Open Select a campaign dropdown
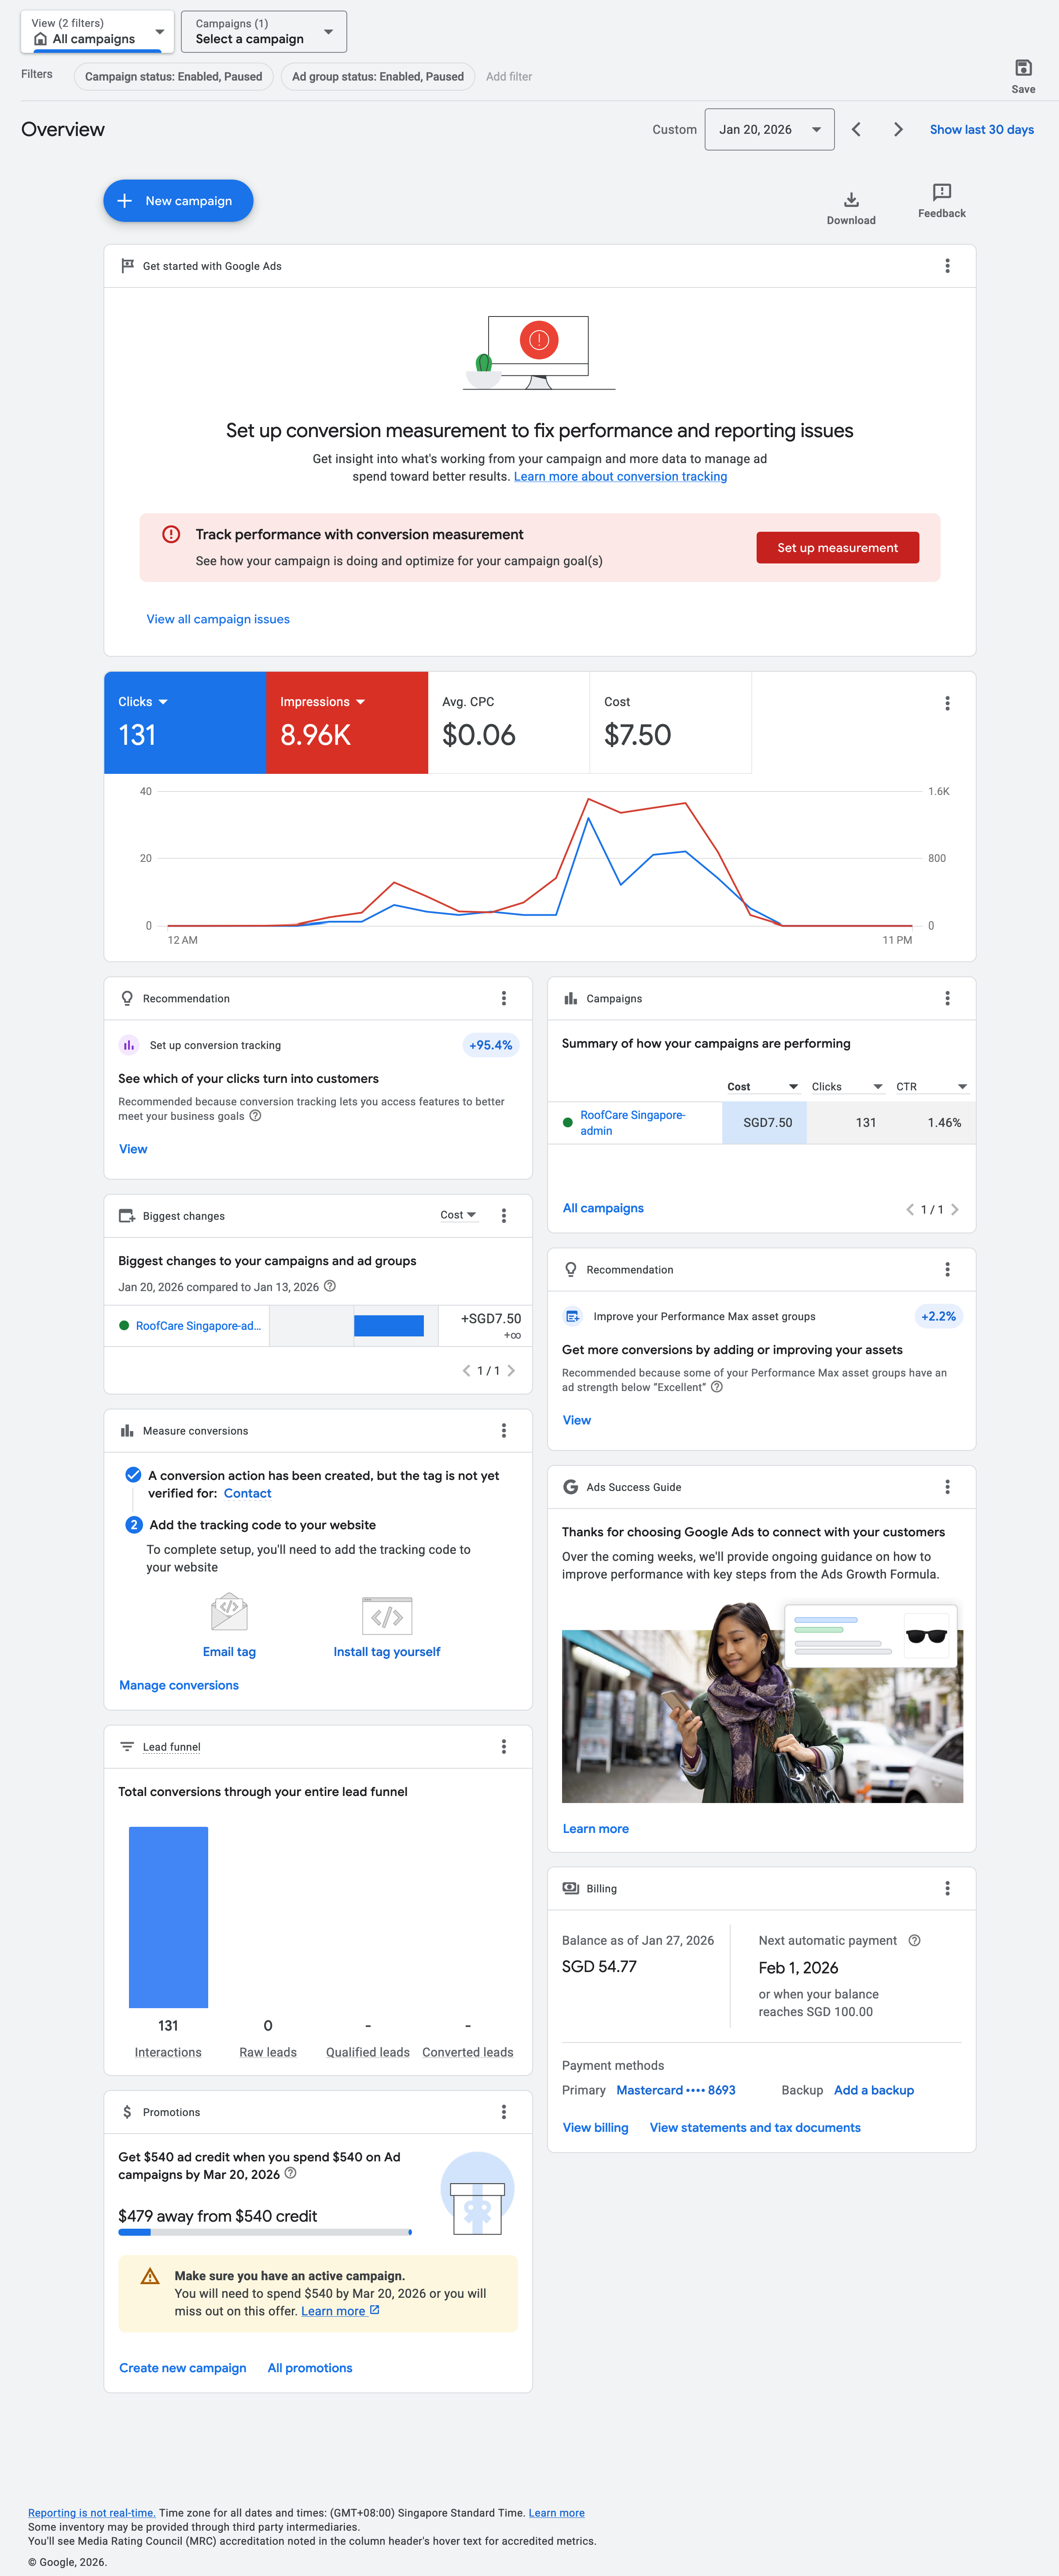 (264, 32)
